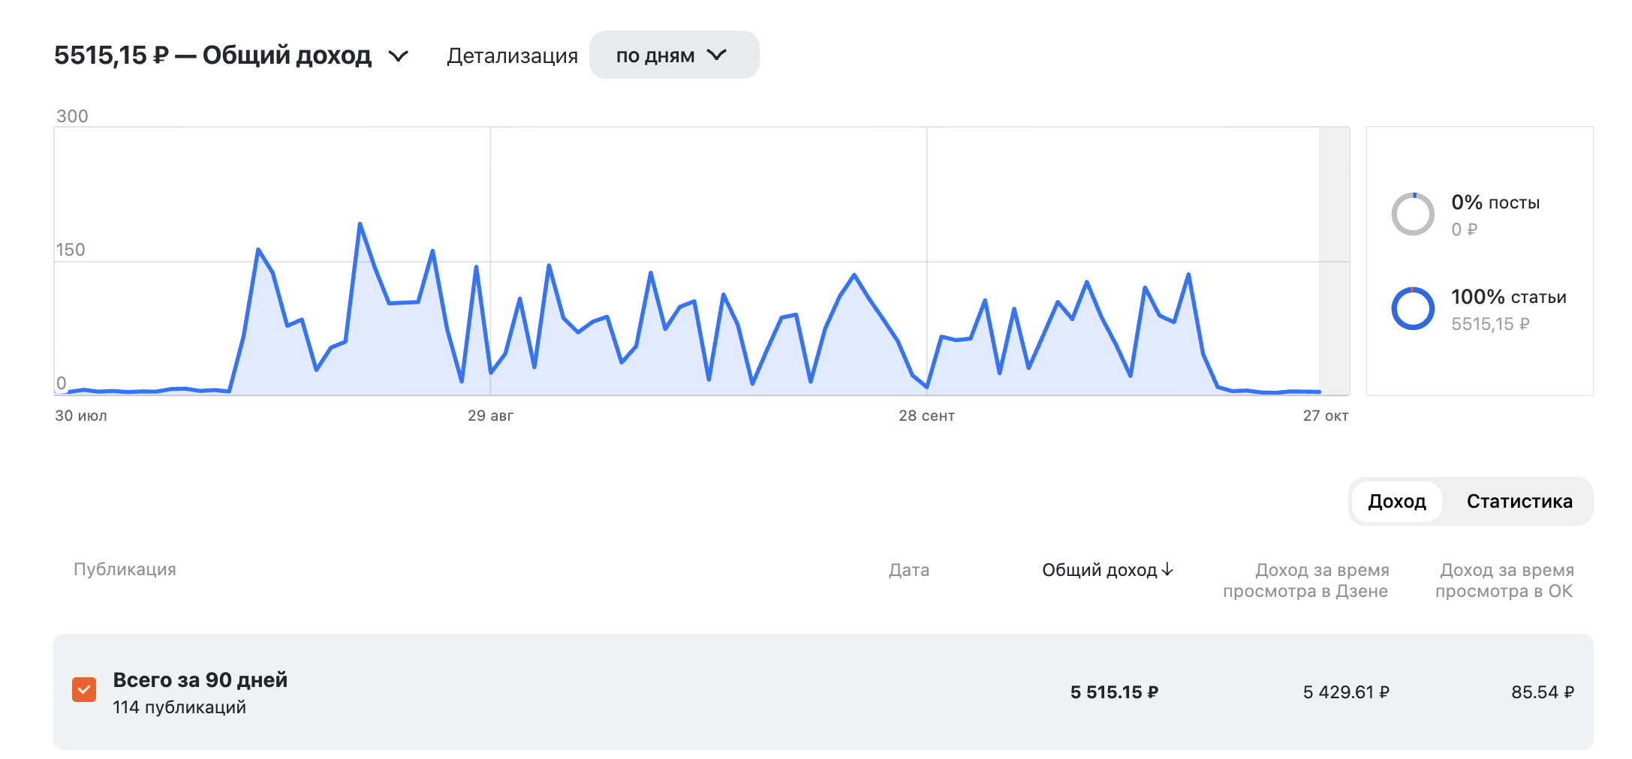Click the articles donut chart icon
Screen dimensions: 1632x759
pyautogui.click(x=1412, y=309)
